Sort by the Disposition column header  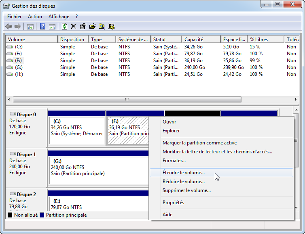click(73, 40)
